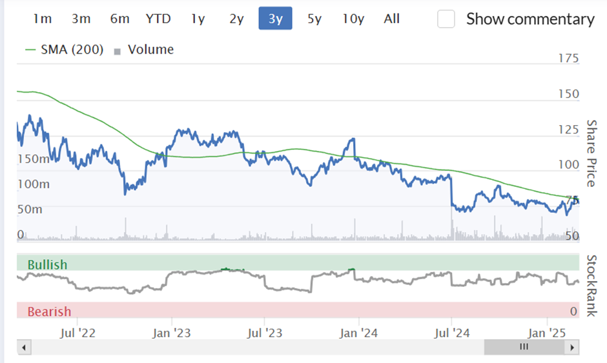Click the Jul '24 axis label
607x363 pixels.
(452, 333)
